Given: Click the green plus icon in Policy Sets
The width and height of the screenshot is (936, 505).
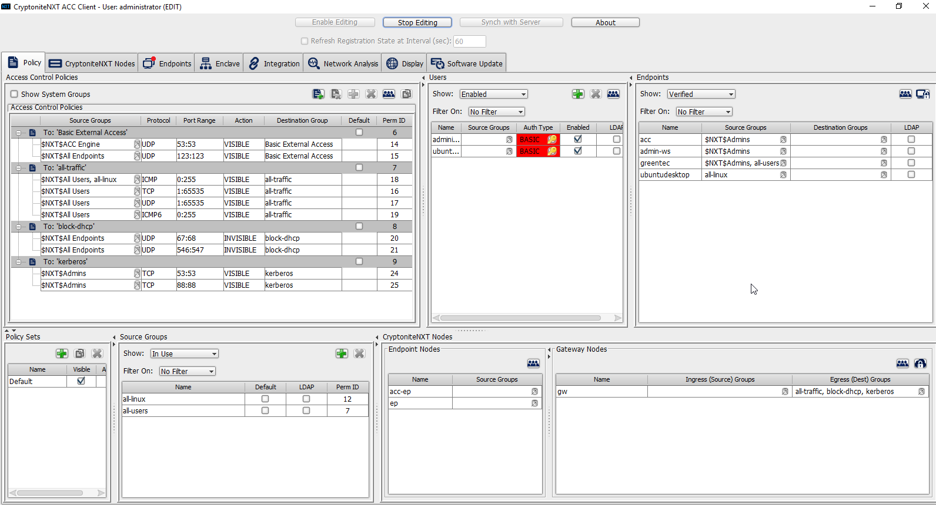Looking at the screenshot, I should pos(62,353).
